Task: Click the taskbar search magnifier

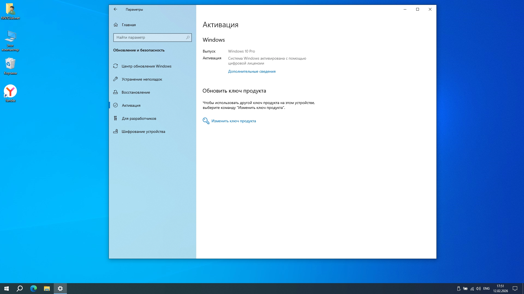Action: [x=20, y=289]
